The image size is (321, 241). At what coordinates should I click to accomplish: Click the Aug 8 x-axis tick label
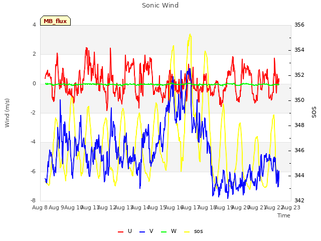(x=40, y=207)
